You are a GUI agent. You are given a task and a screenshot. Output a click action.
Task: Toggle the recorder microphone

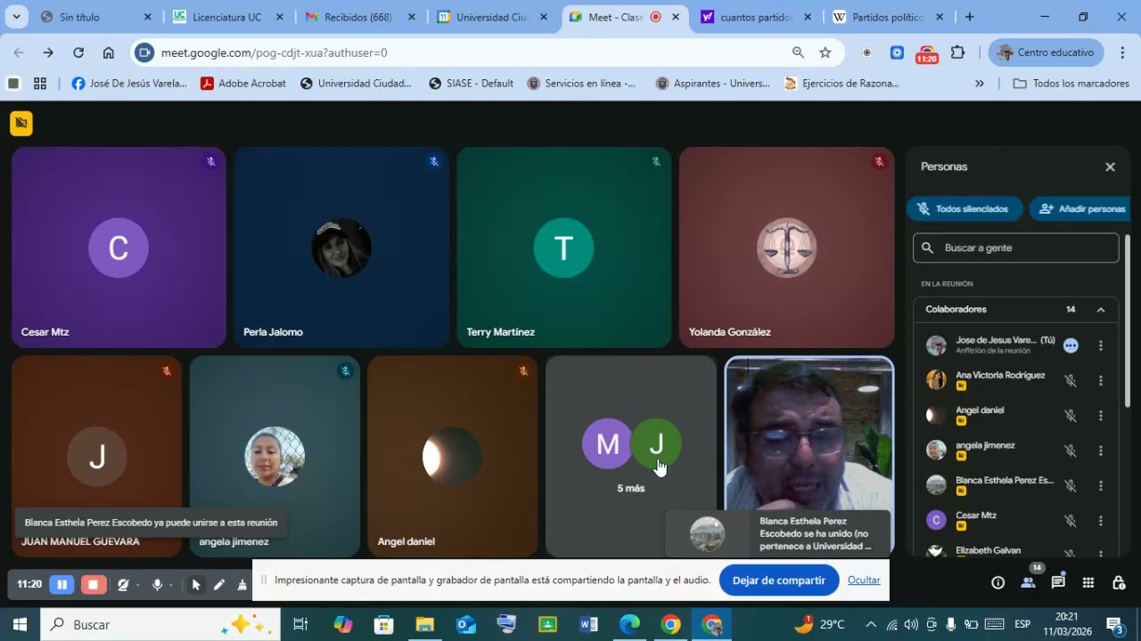pyautogui.click(x=157, y=584)
